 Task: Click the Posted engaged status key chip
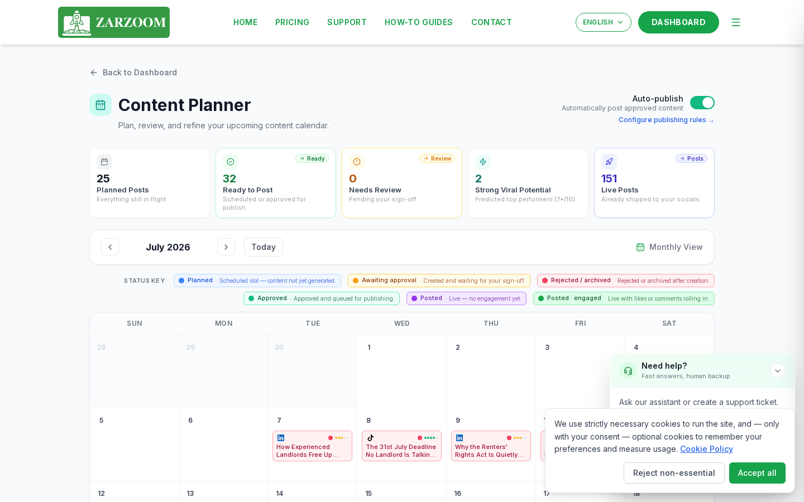coord(624,298)
